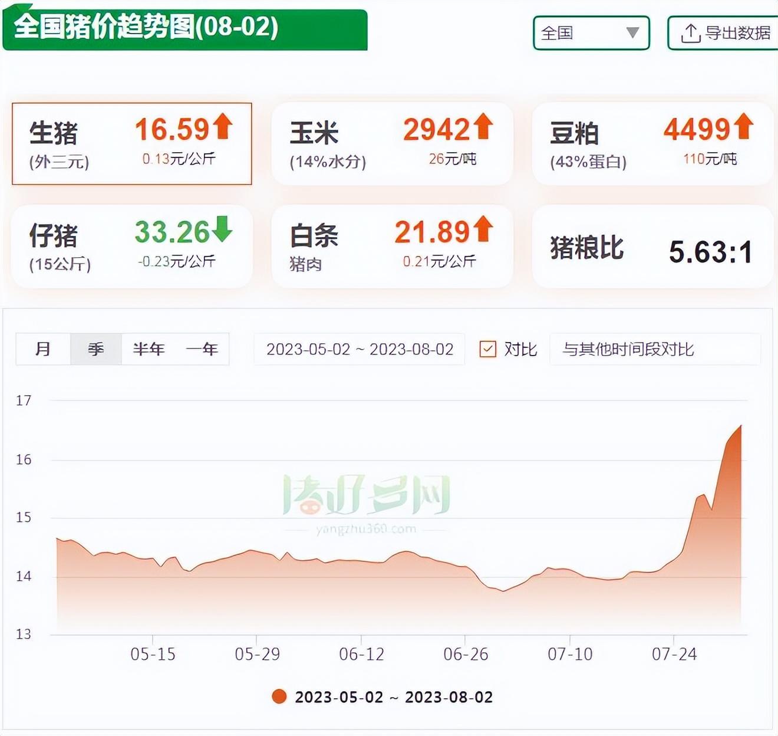Click the 110元/吨 change value
This screenshot has width=778, height=736.
(x=710, y=159)
